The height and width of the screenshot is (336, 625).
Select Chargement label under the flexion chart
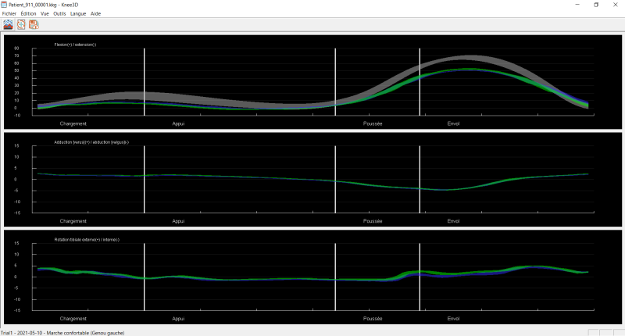[73, 123]
